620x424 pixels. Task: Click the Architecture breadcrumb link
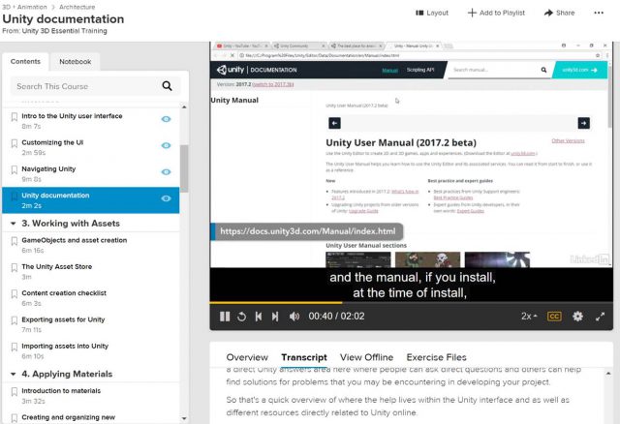(77, 7)
